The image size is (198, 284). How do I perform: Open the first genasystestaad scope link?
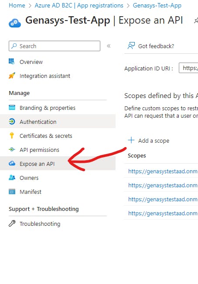[x=163, y=172]
